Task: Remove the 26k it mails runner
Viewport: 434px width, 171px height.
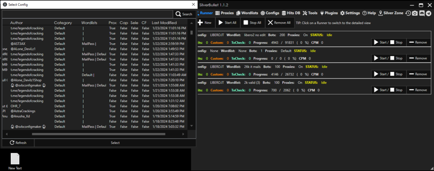Action: click(418, 74)
